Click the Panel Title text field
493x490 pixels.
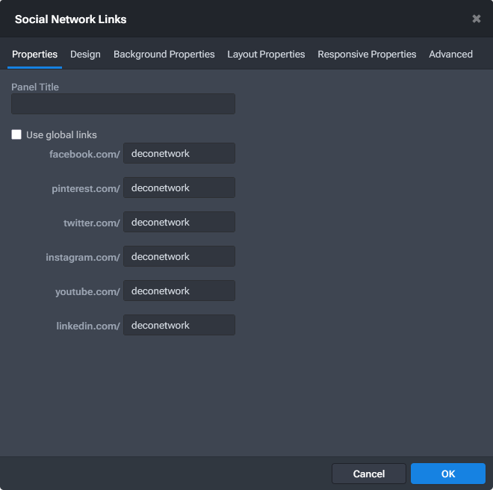point(123,104)
